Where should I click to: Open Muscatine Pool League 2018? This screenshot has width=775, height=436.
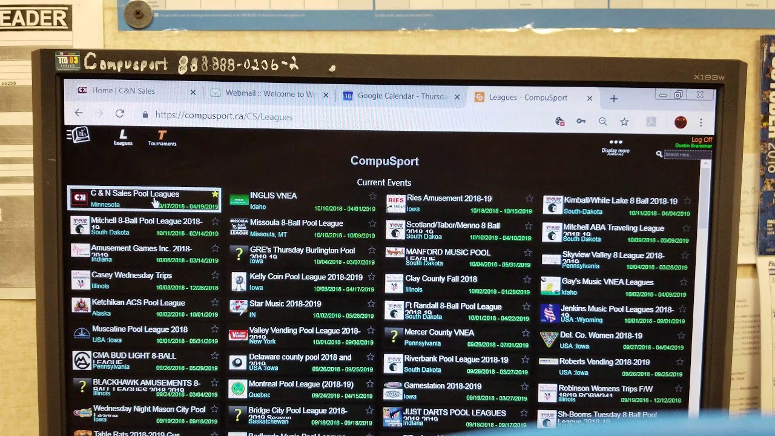click(x=140, y=329)
